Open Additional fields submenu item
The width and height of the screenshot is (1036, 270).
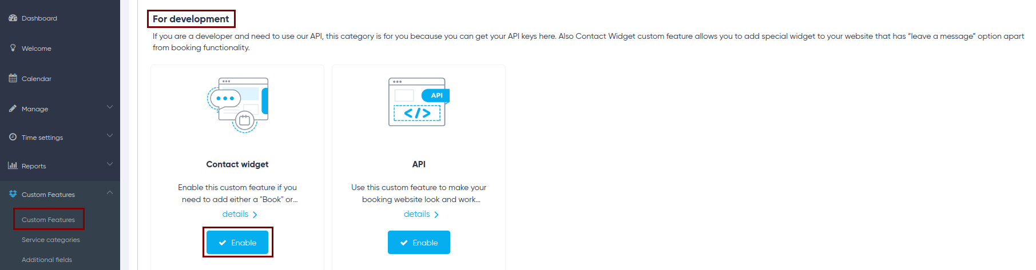pos(47,260)
